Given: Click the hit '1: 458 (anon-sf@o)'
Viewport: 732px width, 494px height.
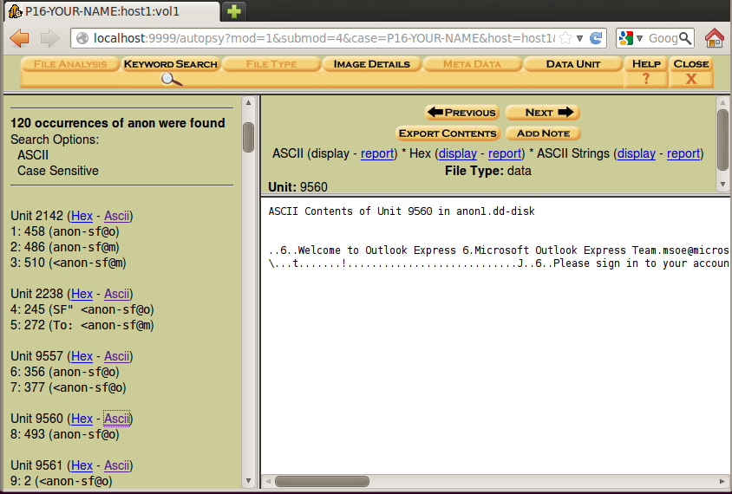Looking at the screenshot, I should coord(65,231).
